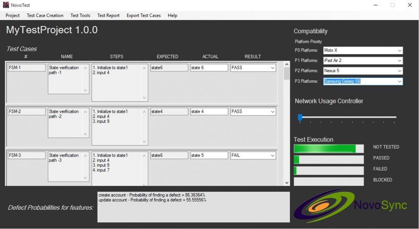Open the Test Case Creation menu
The height and width of the screenshot is (229, 419).
tap(45, 16)
